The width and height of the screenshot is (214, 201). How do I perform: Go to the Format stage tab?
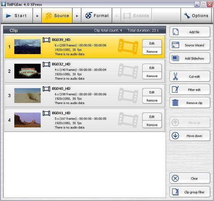click(x=97, y=16)
